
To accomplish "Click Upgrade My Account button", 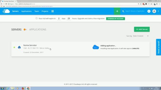I will pos(115,18).
